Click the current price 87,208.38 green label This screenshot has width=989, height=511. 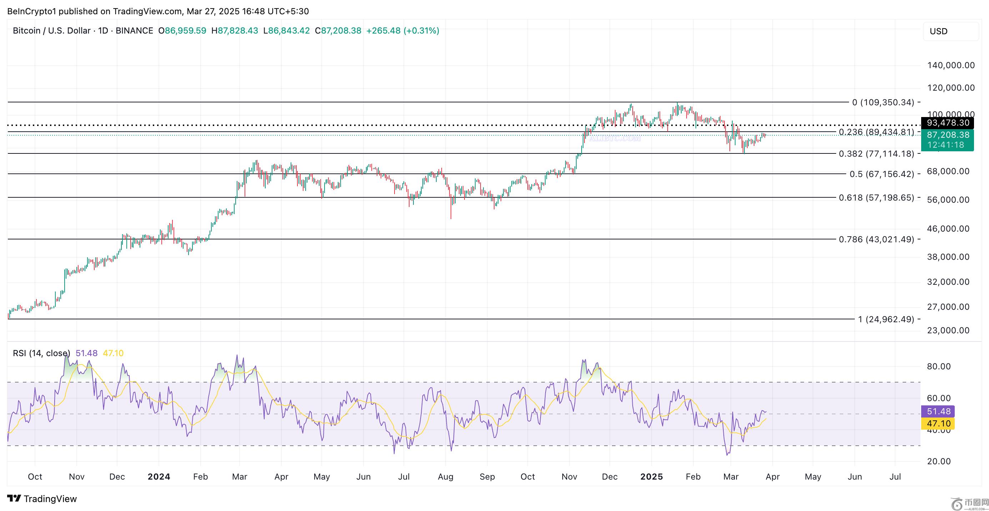tap(948, 135)
